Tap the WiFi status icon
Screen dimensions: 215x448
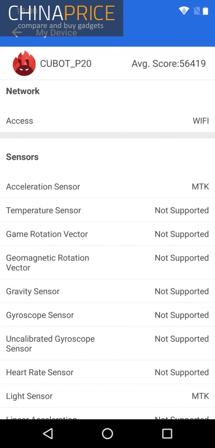click(184, 11)
